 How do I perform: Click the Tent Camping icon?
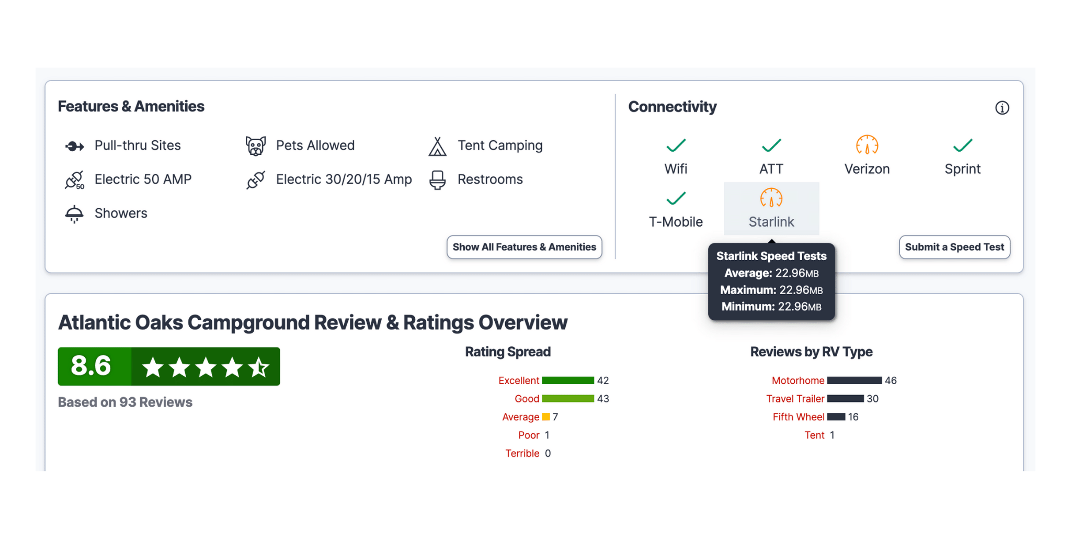[437, 146]
